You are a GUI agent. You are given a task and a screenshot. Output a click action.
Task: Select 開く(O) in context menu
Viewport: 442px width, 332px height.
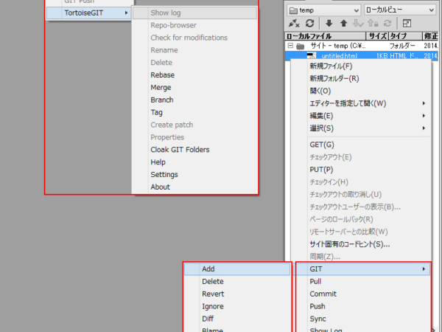pos(320,91)
